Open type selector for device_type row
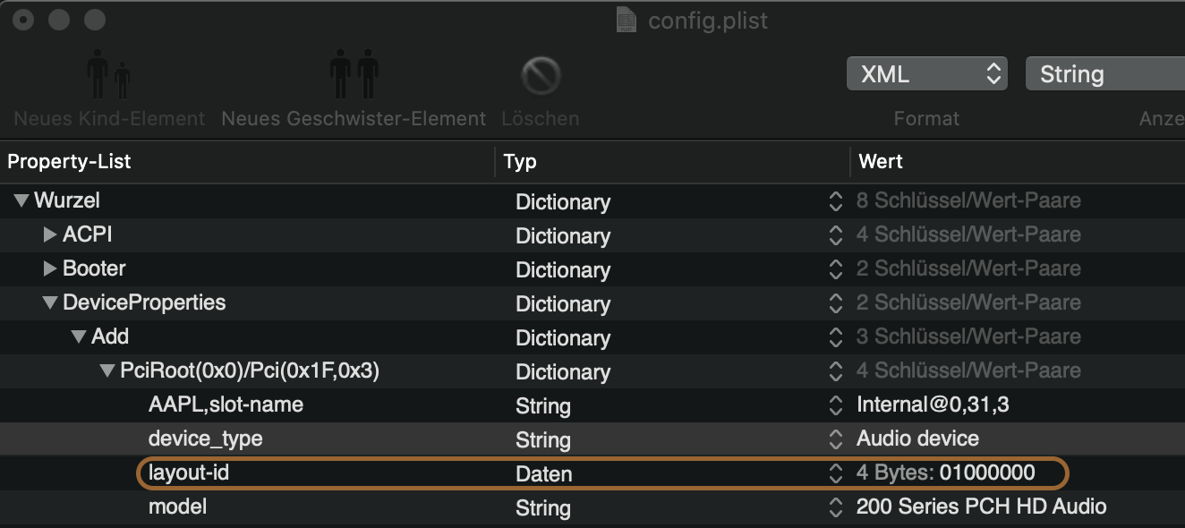 pos(835,439)
